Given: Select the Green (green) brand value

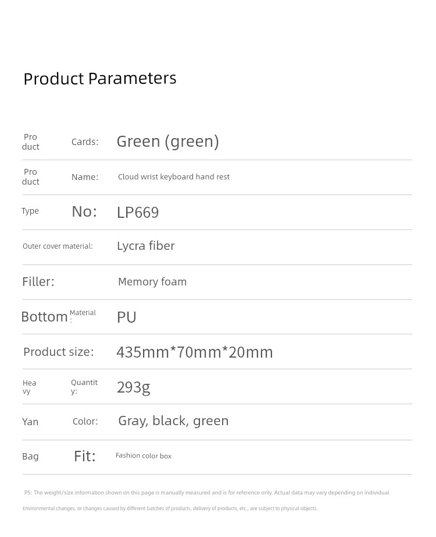Looking at the screenshot, I should (167, 142).
